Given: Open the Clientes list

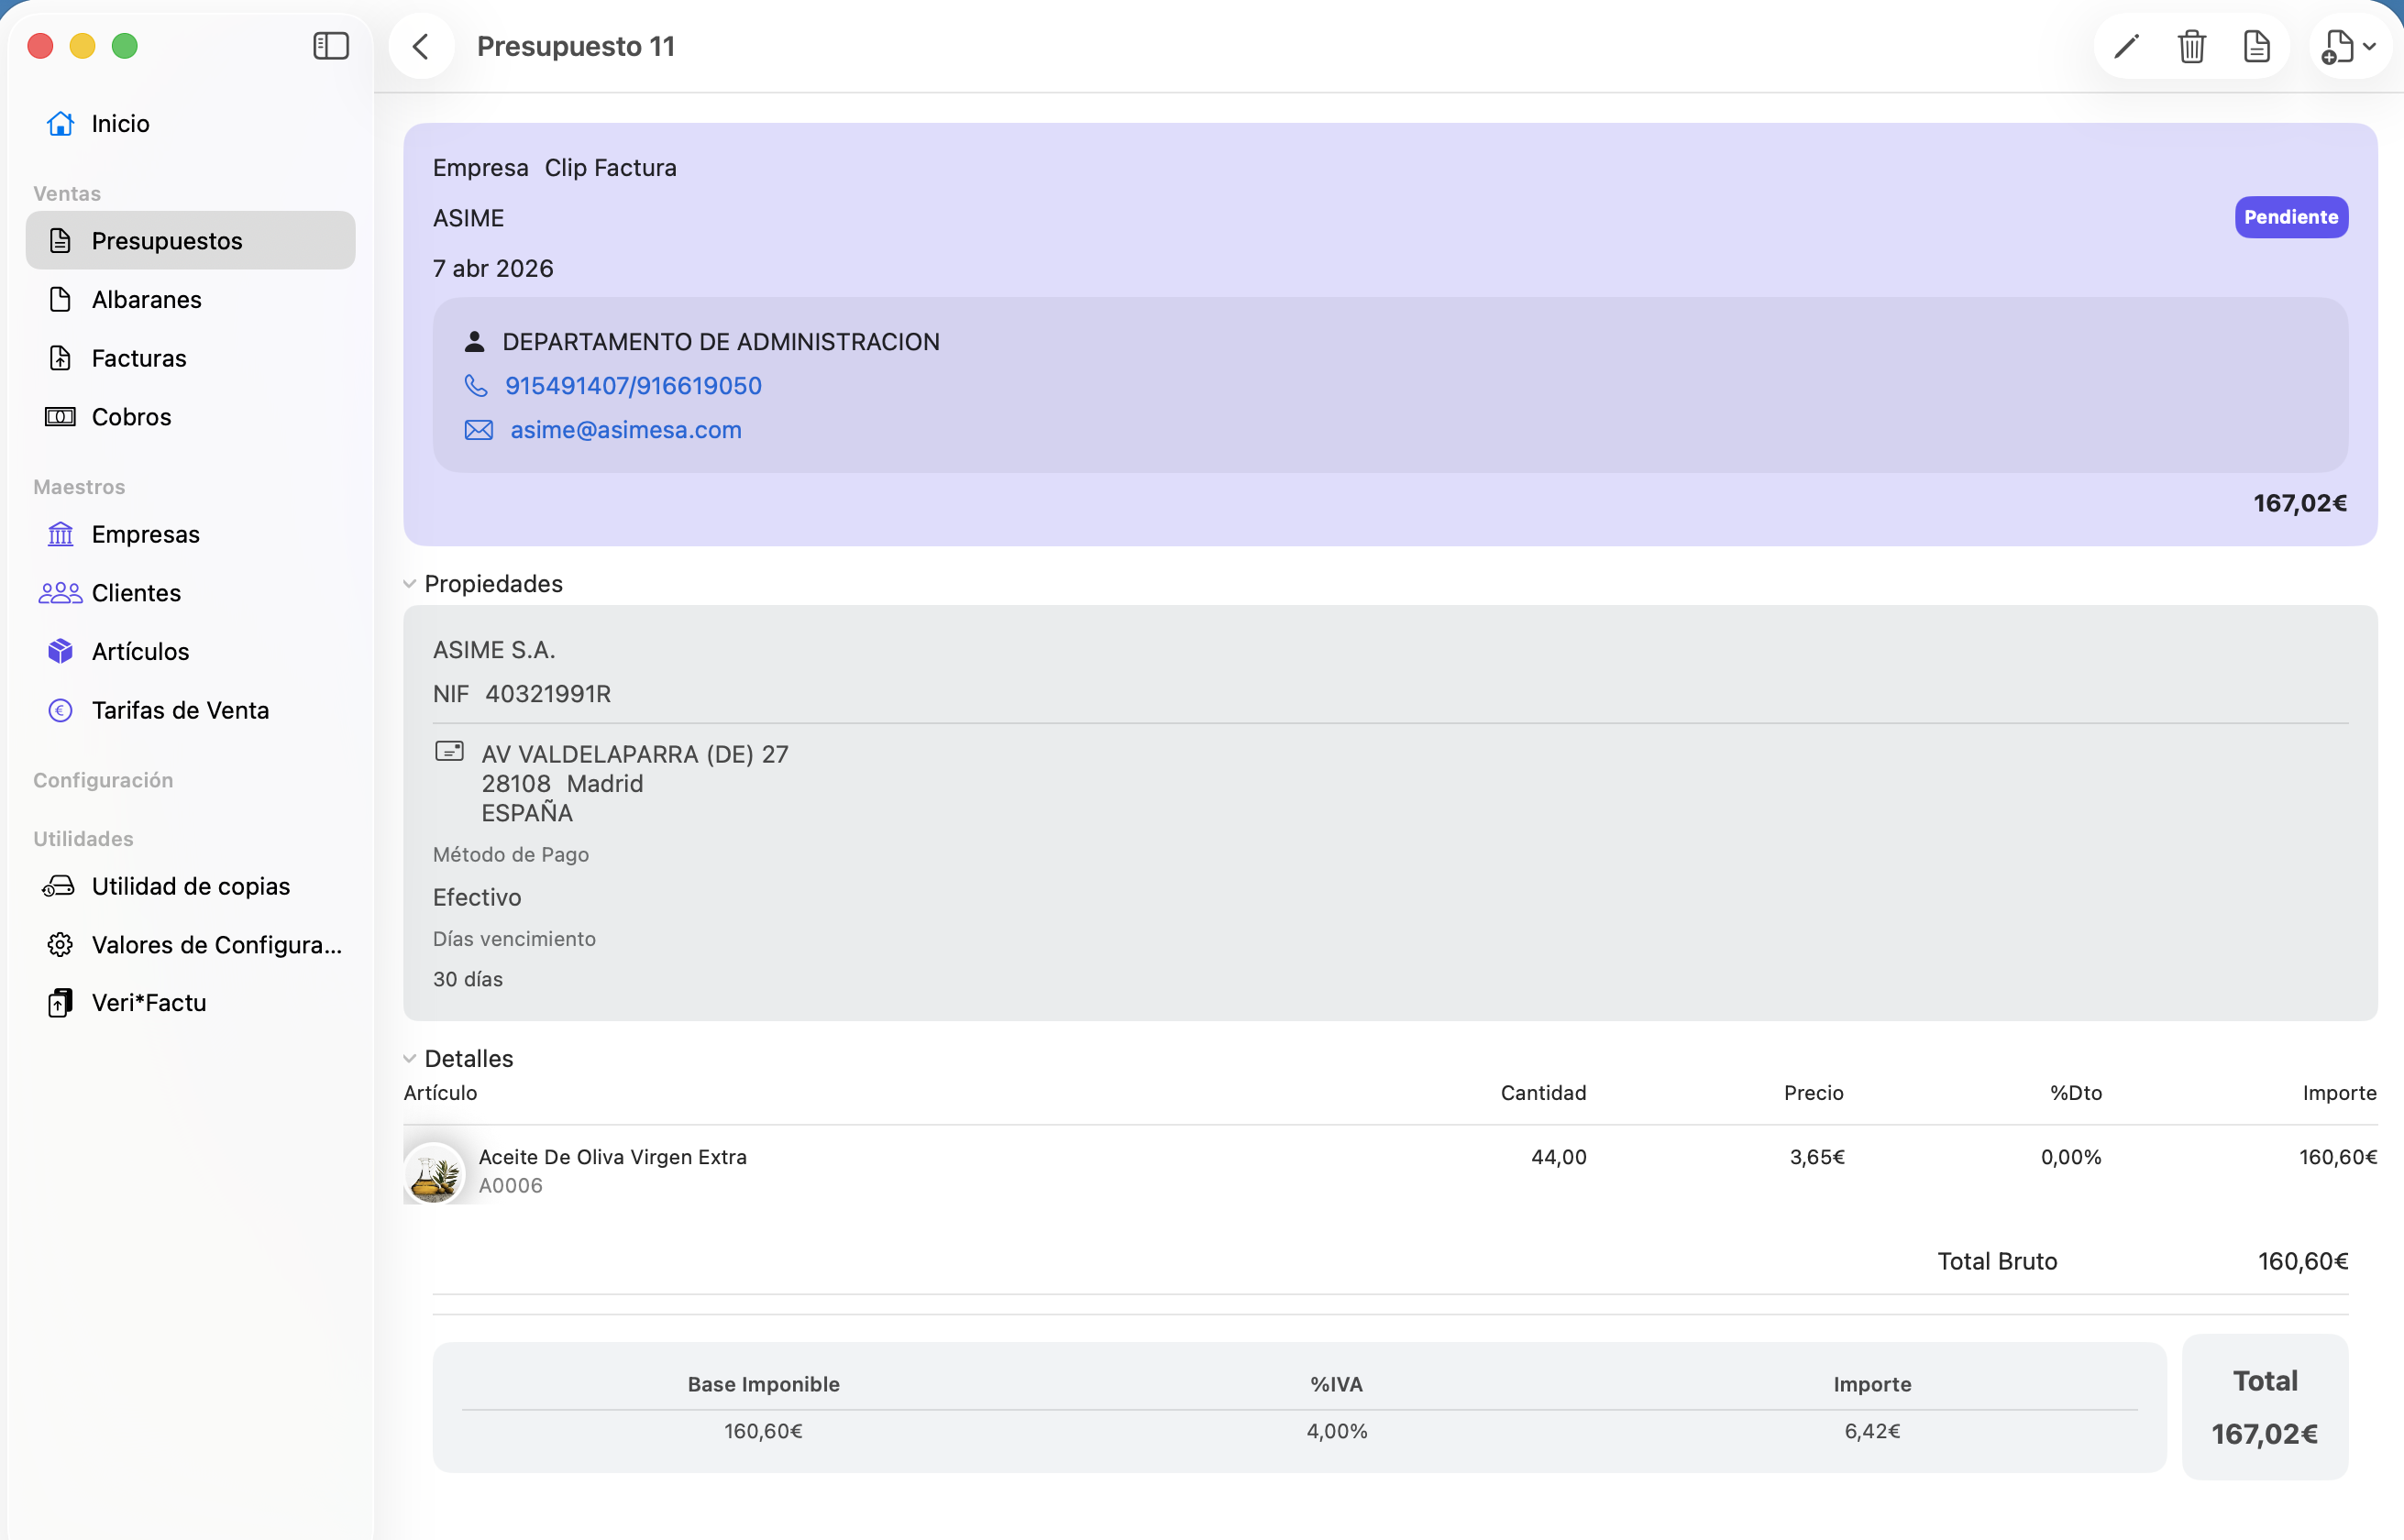Looking at the screenshot, I should 136,593.
